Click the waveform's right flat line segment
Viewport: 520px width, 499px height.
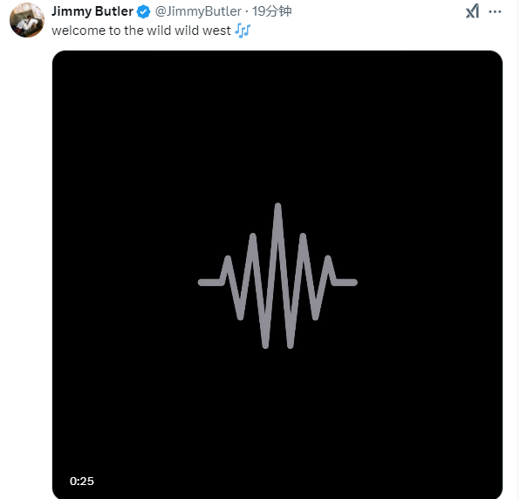[x=345, y=282]
